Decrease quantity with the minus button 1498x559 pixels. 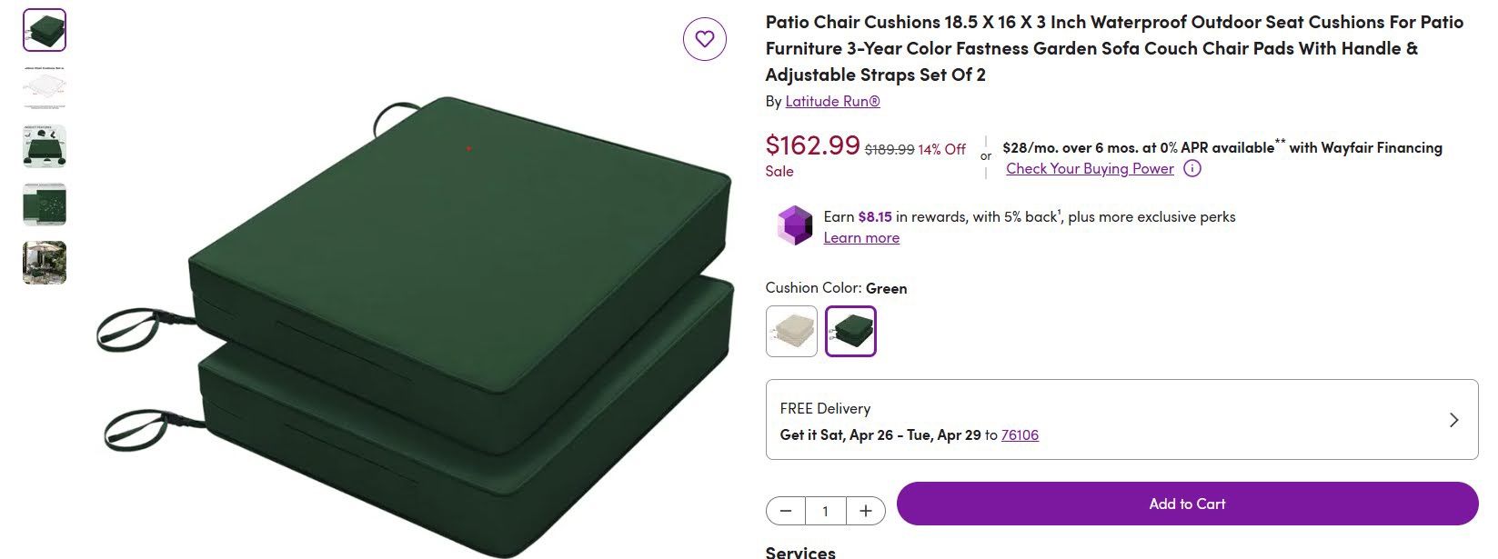click(786, 511)
